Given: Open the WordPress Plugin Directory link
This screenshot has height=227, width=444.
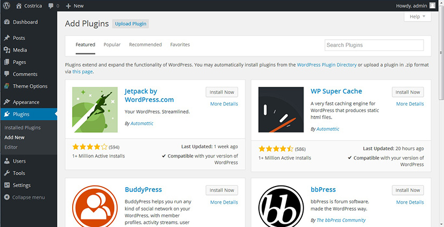Looking at the screenshot, I should [x=327, y=65].
